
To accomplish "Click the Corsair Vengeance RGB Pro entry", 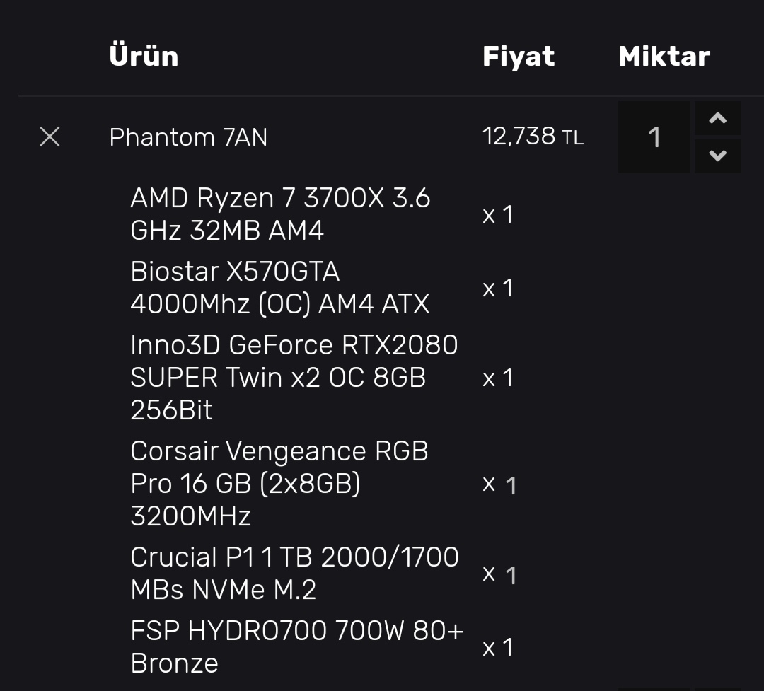I will (279, 484).
